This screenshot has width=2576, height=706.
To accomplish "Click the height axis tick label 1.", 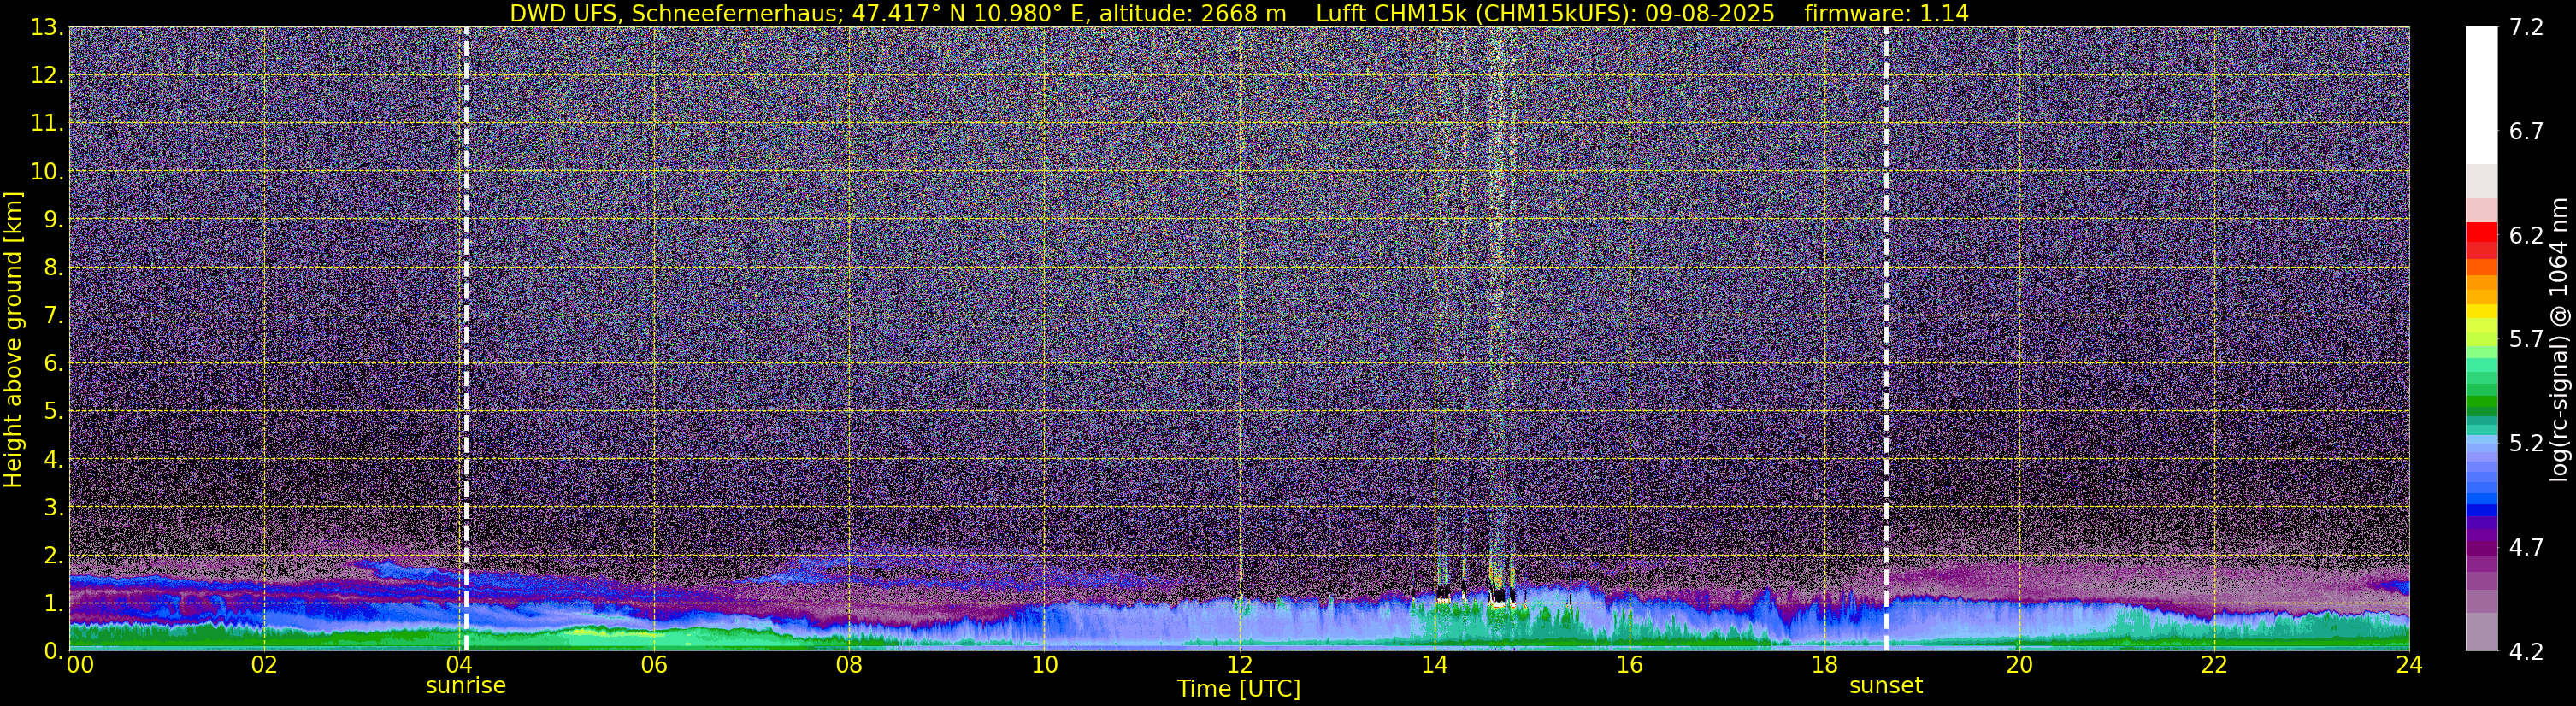I will [53, 603].
